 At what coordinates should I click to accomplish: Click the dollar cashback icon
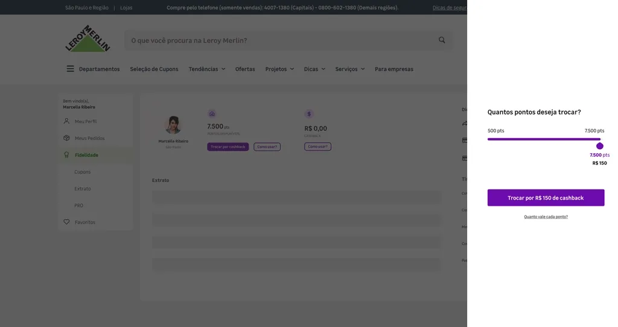coord(309,114)
